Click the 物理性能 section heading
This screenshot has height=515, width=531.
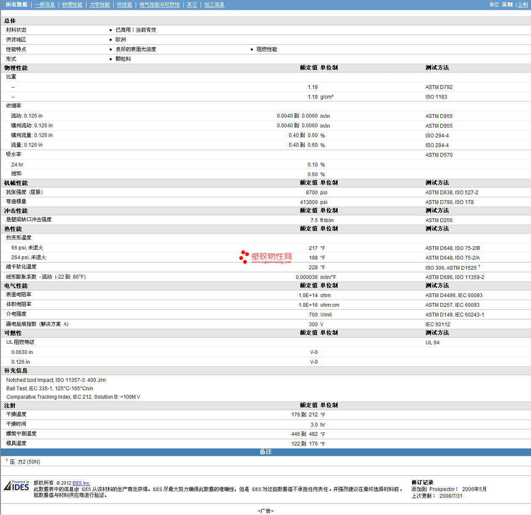coord(16,68)
